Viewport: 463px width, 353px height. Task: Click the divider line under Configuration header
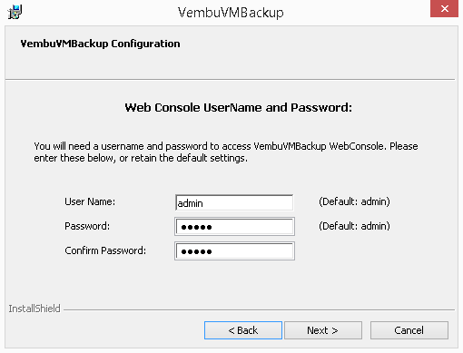(230, 80)
